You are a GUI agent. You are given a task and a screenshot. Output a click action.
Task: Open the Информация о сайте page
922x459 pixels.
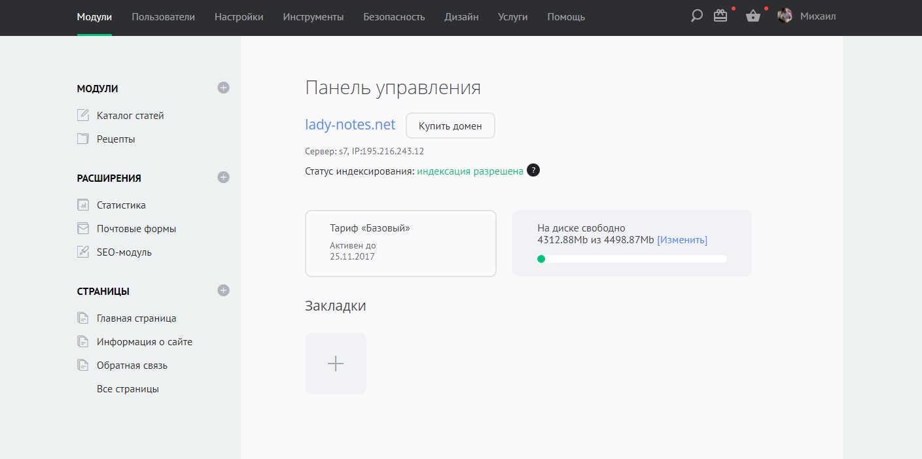(x=145, y=341)
